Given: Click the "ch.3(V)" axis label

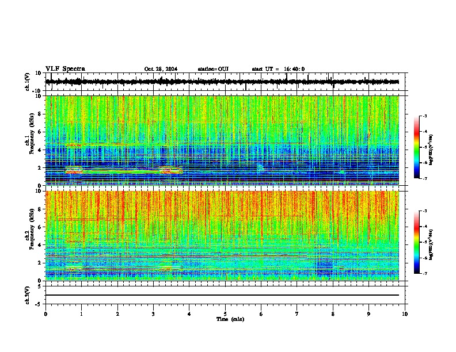Looking at the screenshot, I should 28,295.
